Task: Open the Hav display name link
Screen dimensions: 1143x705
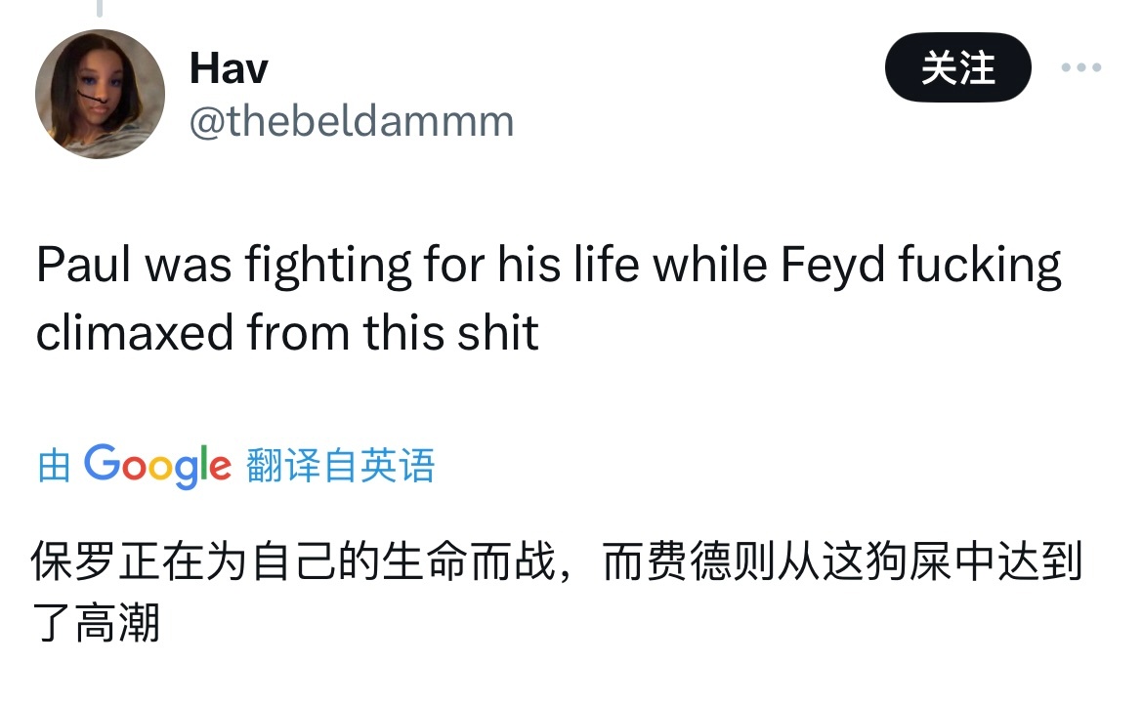Action: point(229,68)
